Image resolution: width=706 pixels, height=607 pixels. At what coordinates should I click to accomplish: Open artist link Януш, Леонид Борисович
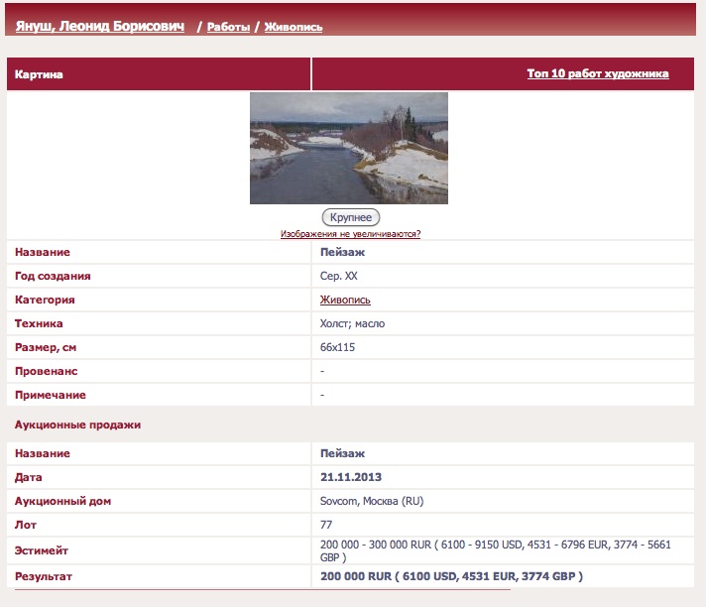(100, 26)
